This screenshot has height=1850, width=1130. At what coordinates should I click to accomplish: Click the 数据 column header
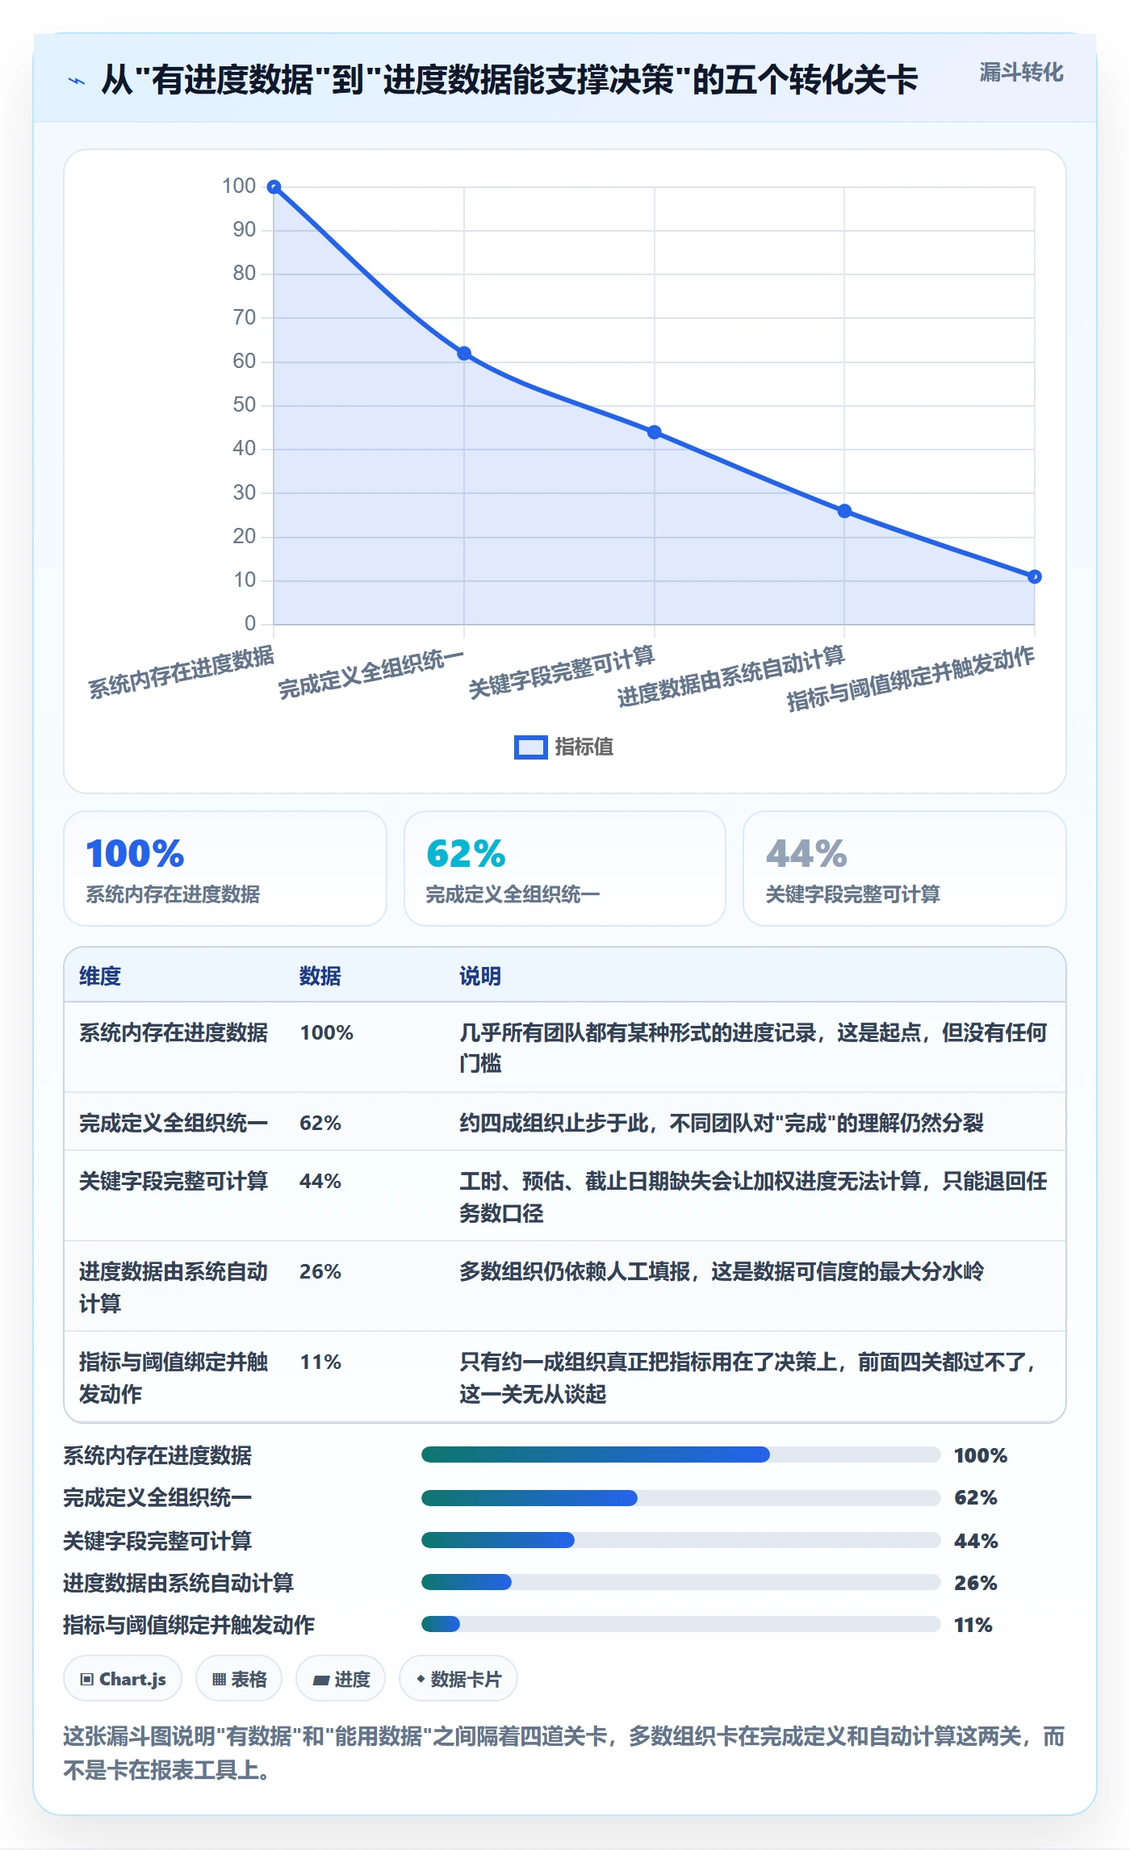point(320,976)
